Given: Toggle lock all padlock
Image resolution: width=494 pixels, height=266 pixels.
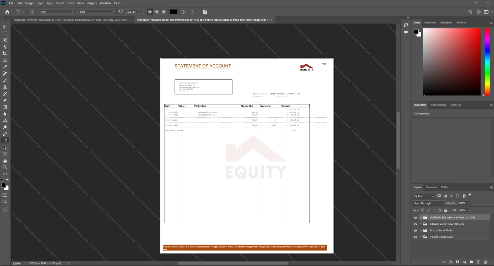Looking at the screenshot, I should click(x=446, y=210).
